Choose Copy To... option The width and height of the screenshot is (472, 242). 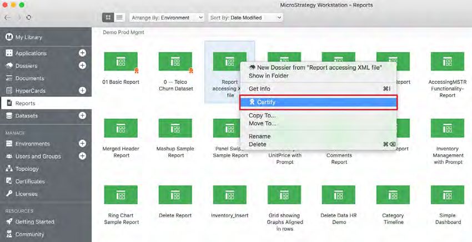(x=319, y=115)
